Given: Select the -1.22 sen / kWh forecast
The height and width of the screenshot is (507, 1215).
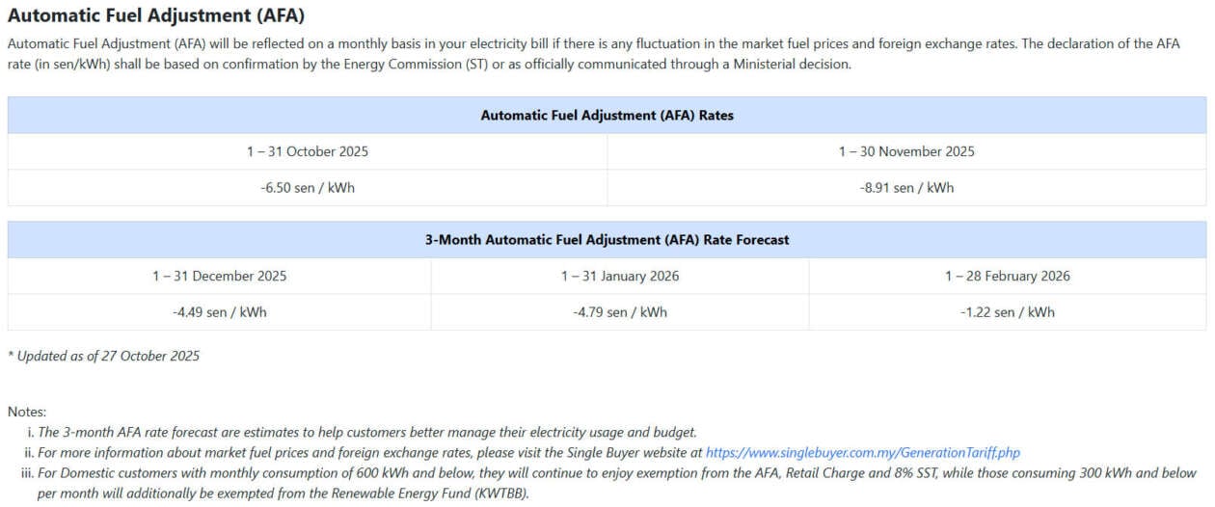Looking at the screenshot, I should click(1007, 312).
